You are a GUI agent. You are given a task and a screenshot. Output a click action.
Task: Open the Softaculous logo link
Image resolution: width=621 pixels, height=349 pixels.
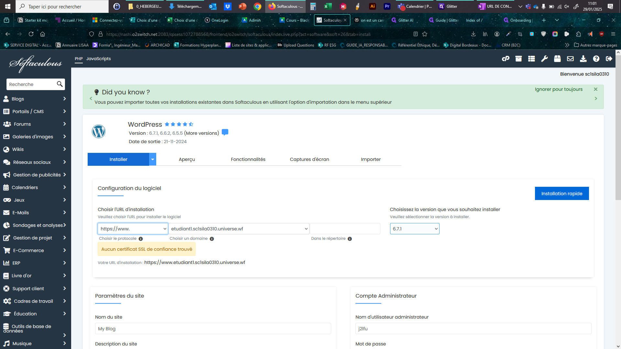click(x=36, y=64)
